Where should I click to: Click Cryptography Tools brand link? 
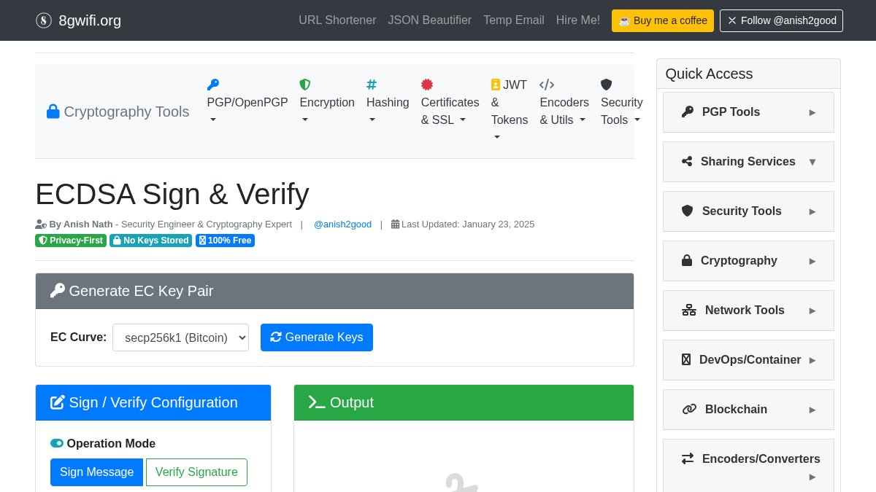click(118, 112)
